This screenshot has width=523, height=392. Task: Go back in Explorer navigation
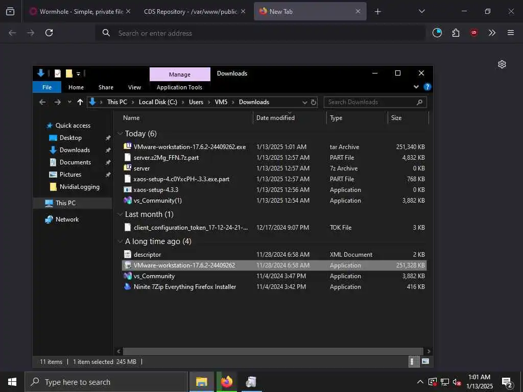point(42,102)
